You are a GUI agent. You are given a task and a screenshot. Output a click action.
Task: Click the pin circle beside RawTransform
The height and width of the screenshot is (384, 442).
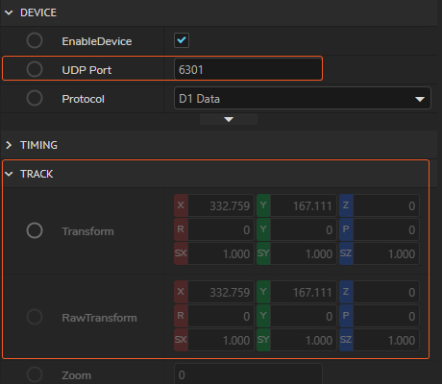click(x=35, y=317)
